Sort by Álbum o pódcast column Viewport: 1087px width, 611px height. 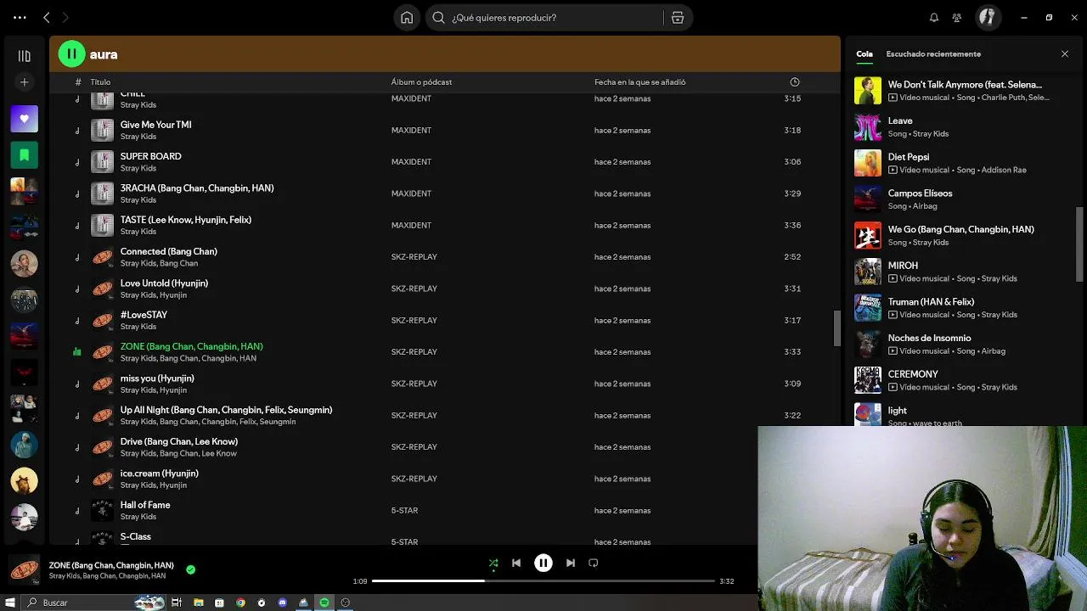(x=421, y=82)
